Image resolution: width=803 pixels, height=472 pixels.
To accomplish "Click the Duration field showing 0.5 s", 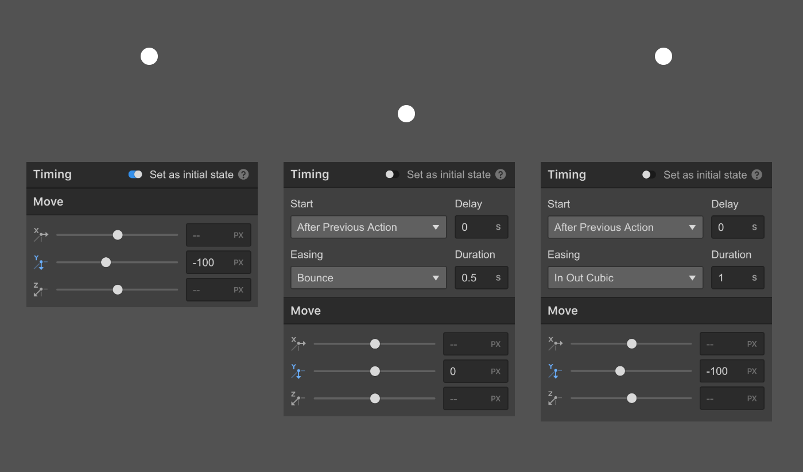I will click(482, 278).
